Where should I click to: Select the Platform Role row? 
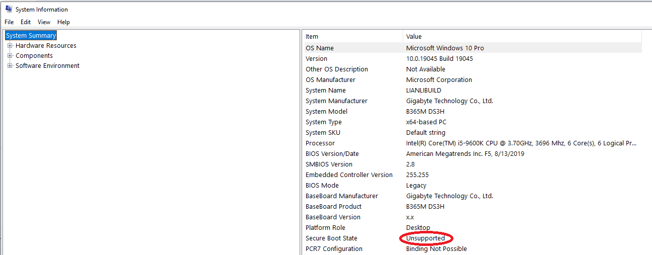click(473, 228)
